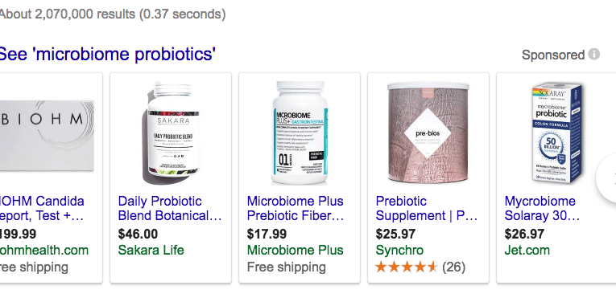
Task: Open the Solaray probiotic box image
Action: 557,133
